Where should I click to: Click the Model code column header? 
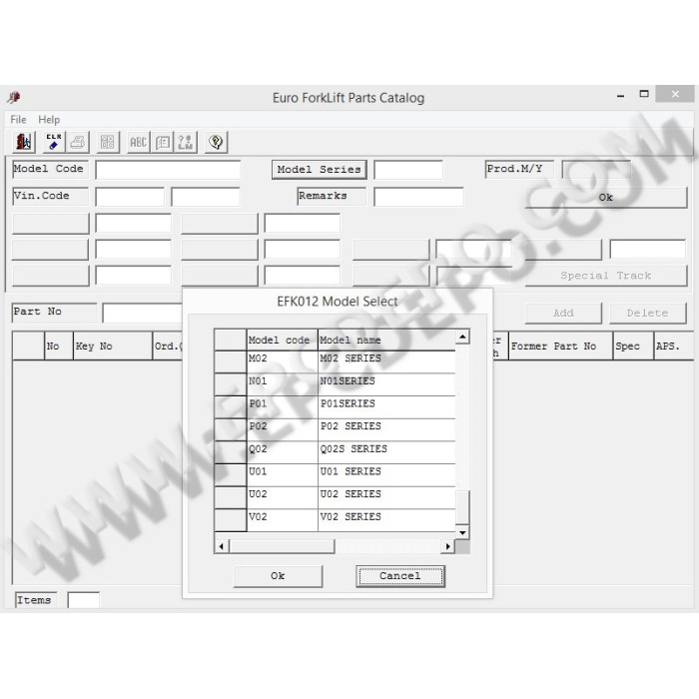point(283,340)
